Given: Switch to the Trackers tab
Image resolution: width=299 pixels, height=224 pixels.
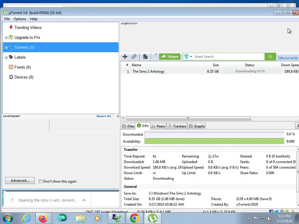Looking at the screenshot, I should click(177, 126).
